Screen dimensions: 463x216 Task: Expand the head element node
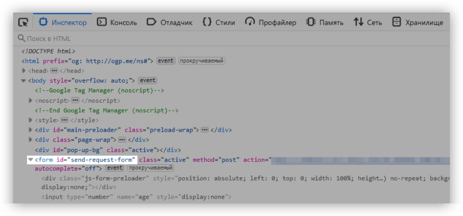click(x=24, y=71)
